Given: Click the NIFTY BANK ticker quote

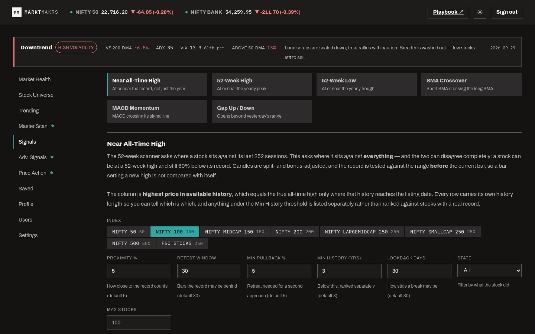Looking at the screenshot, I should point(243,12).
